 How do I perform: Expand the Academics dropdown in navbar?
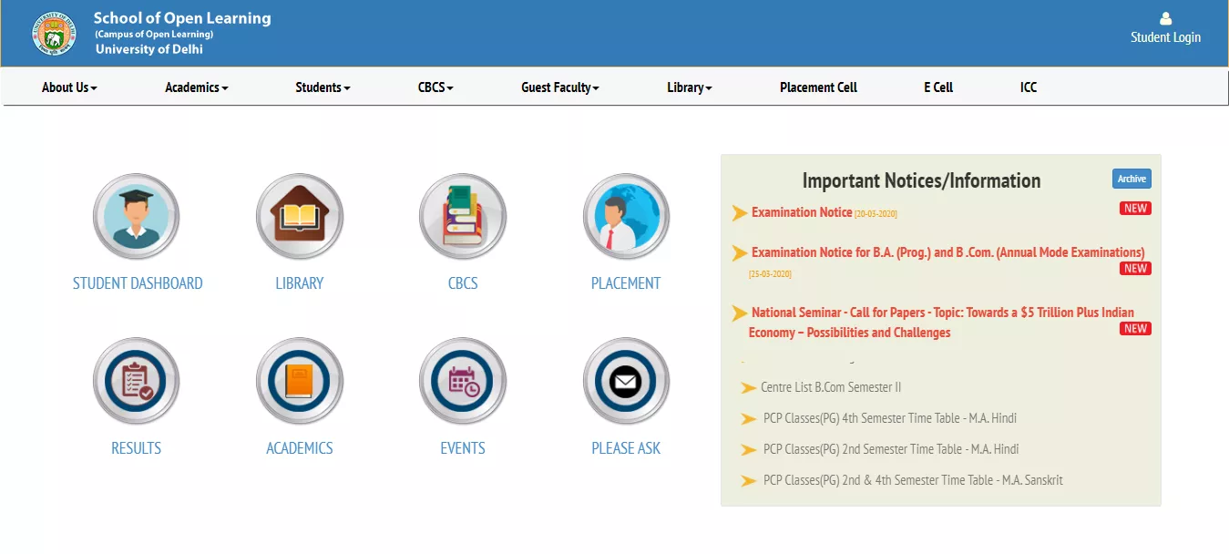(x=197, y=87)
